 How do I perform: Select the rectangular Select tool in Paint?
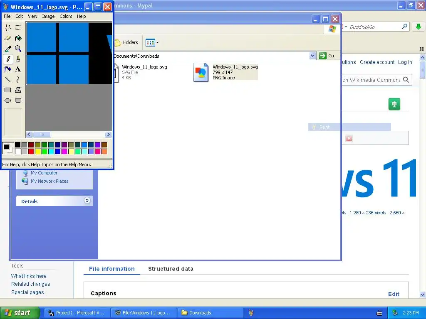point(18,28)
